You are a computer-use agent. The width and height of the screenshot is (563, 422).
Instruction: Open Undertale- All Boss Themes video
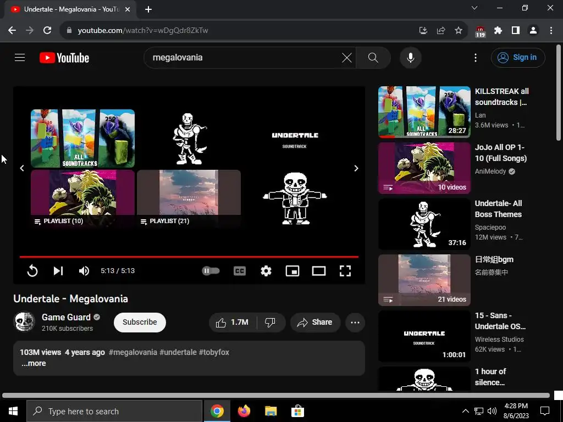pyautogui.click(x=498, y=208)
